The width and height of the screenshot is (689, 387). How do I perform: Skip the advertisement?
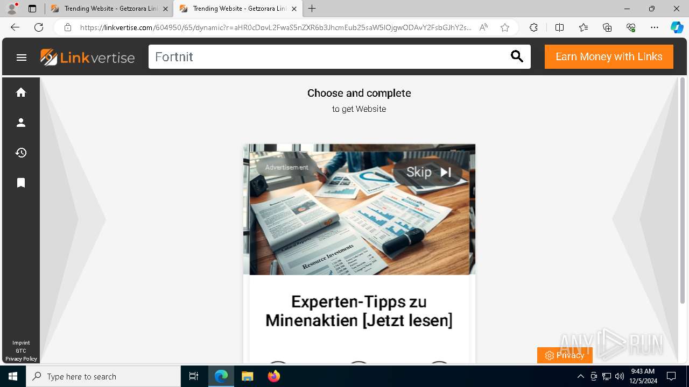coord(428,172)
